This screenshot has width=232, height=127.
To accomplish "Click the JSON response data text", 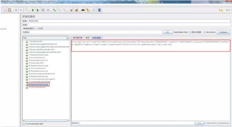I will (x=150, y=43).
